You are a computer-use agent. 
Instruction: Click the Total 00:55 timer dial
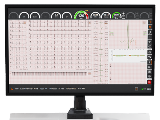tap(96, 15)
